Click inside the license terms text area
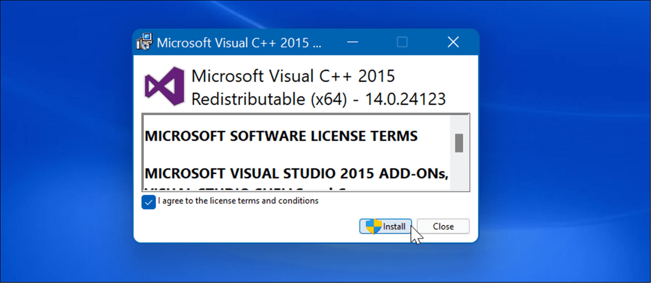The height and width of the screenshot is (283, 651). point(289,155)
